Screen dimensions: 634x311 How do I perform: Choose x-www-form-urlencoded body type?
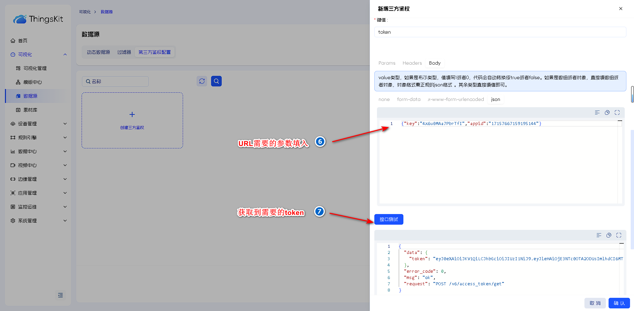455,99
